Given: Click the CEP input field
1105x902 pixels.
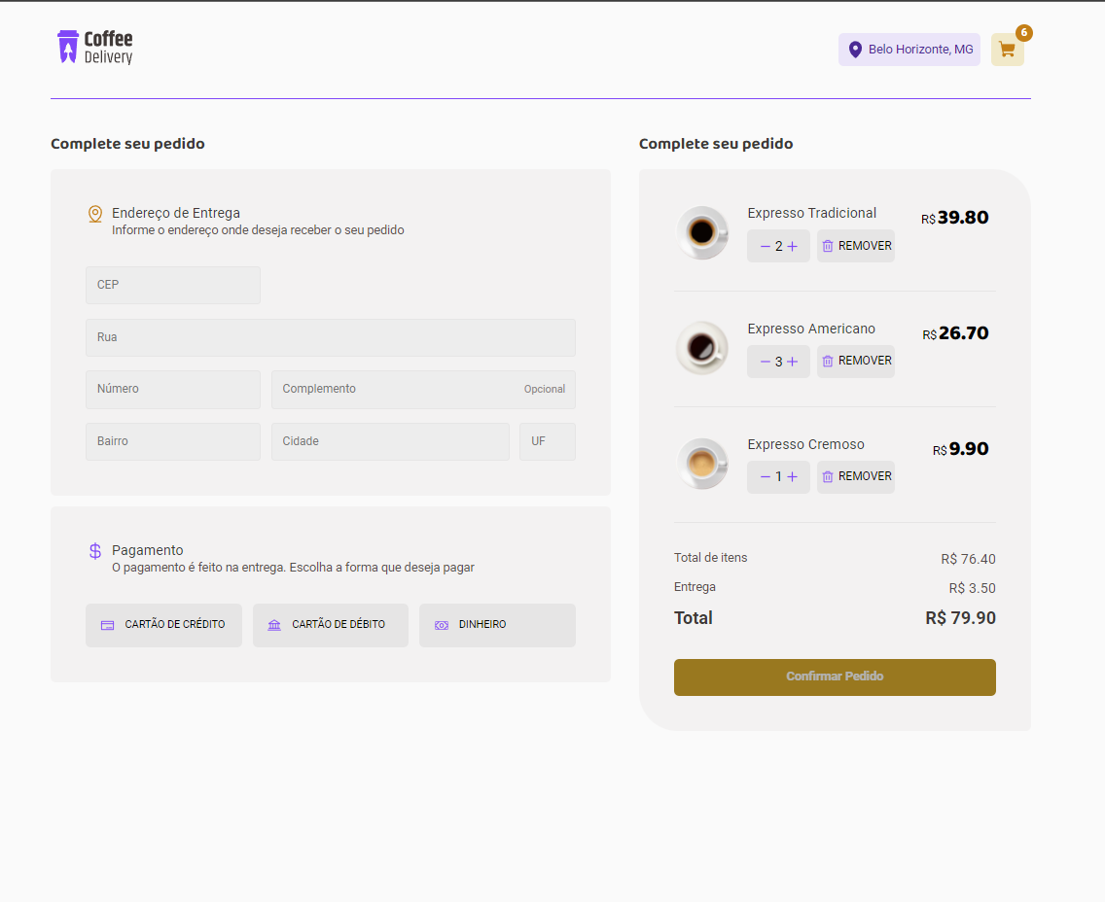Looking at the screenshot, I should 172,285.
